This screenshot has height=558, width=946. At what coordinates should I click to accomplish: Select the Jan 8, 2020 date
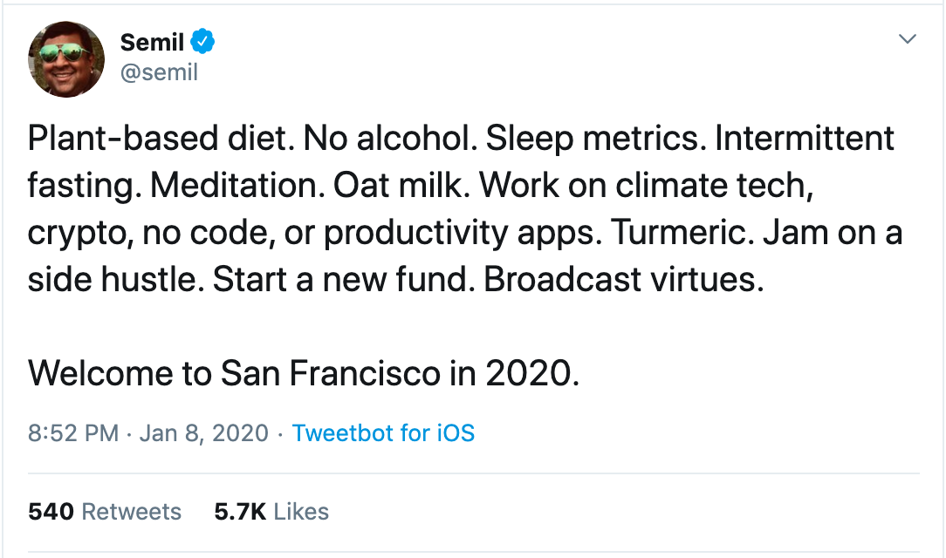(x=203, y=433)
